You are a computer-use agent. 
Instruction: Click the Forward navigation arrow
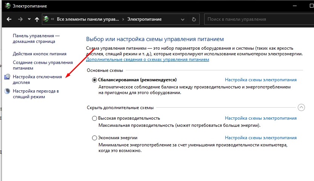click(x=20, y=19)
